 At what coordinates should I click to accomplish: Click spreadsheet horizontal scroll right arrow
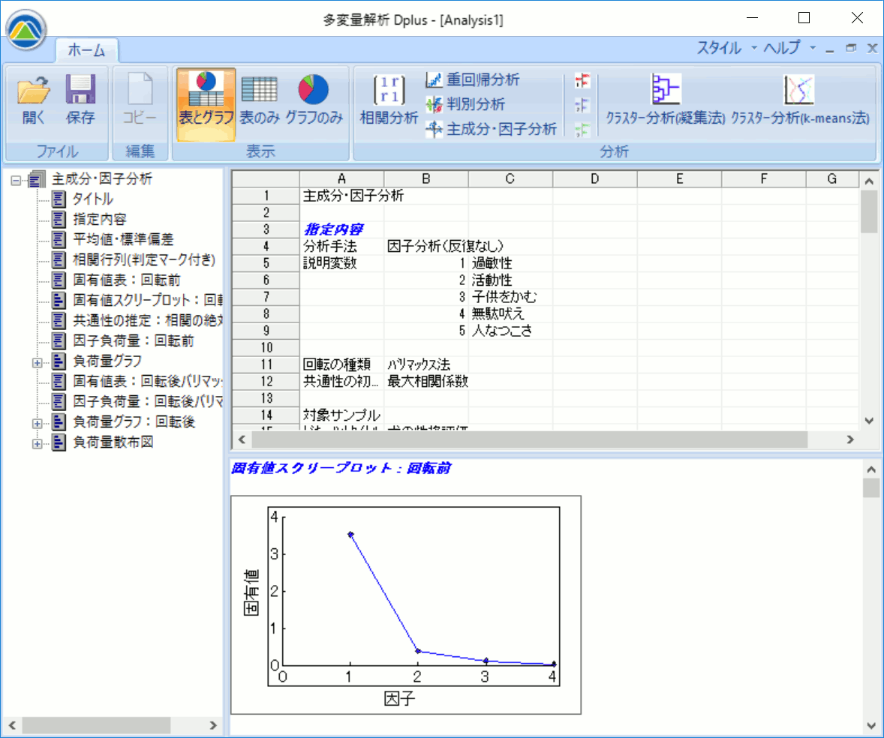(x=850, y=439)
